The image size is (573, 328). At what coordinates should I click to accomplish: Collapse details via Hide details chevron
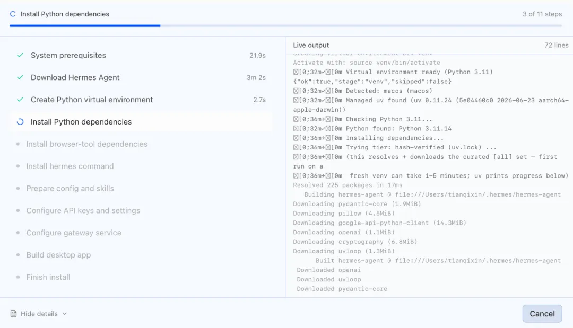click(x=65, y=314)
